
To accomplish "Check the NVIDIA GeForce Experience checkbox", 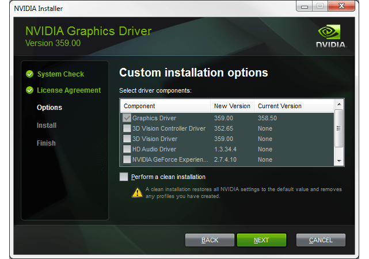I will tap(127, 159).
